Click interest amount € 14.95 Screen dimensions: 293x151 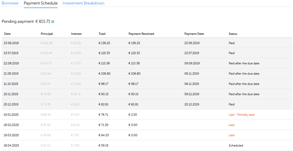pyautogui.click(x=76, y=53)
